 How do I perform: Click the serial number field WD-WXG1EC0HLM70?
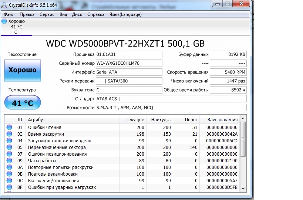pyautogui.click(x=129, y=63)
